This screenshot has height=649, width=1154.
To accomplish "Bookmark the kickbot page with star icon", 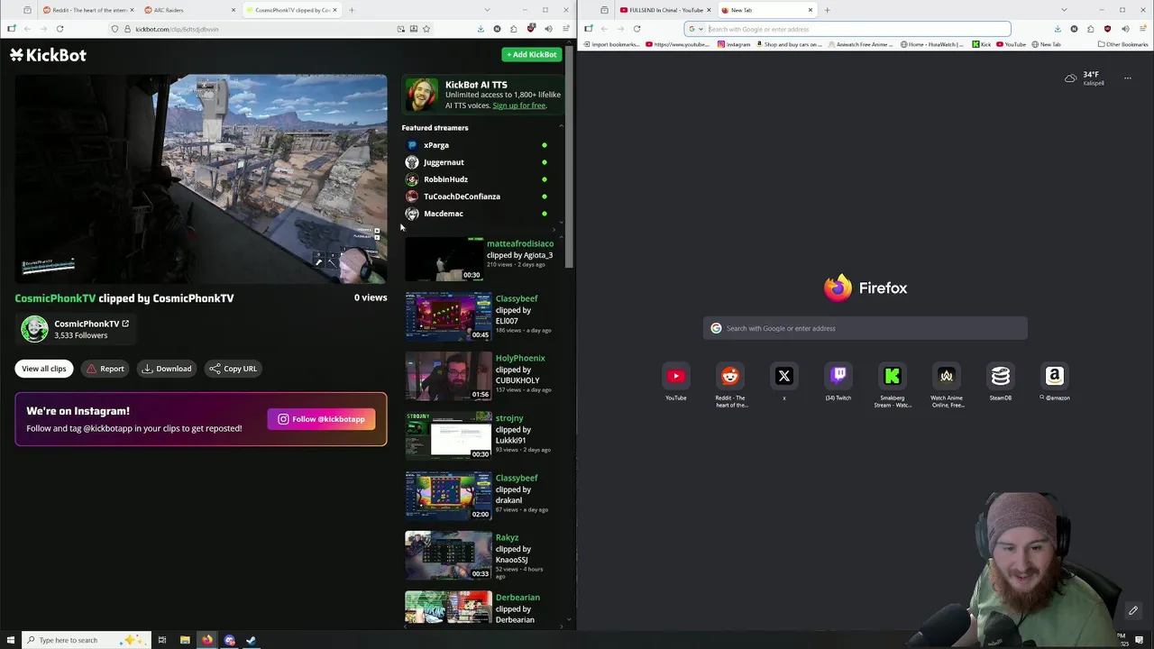I will pos(426,29).
